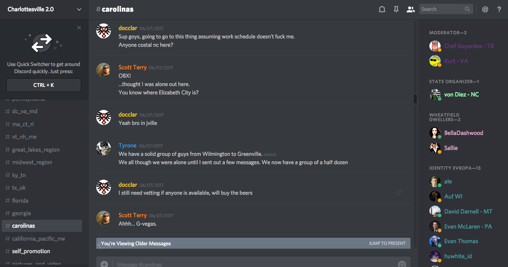The height and width of the screenshot is (267, 508).
Task: Open the emoji picker
Action: (x=402, y=264)
